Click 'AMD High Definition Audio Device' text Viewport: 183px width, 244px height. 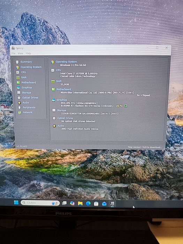80,129
